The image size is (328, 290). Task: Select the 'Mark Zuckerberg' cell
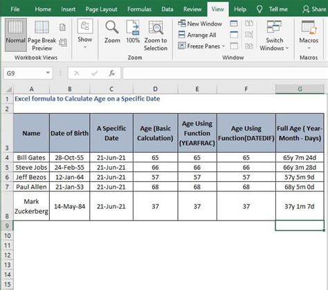(31, 206)
